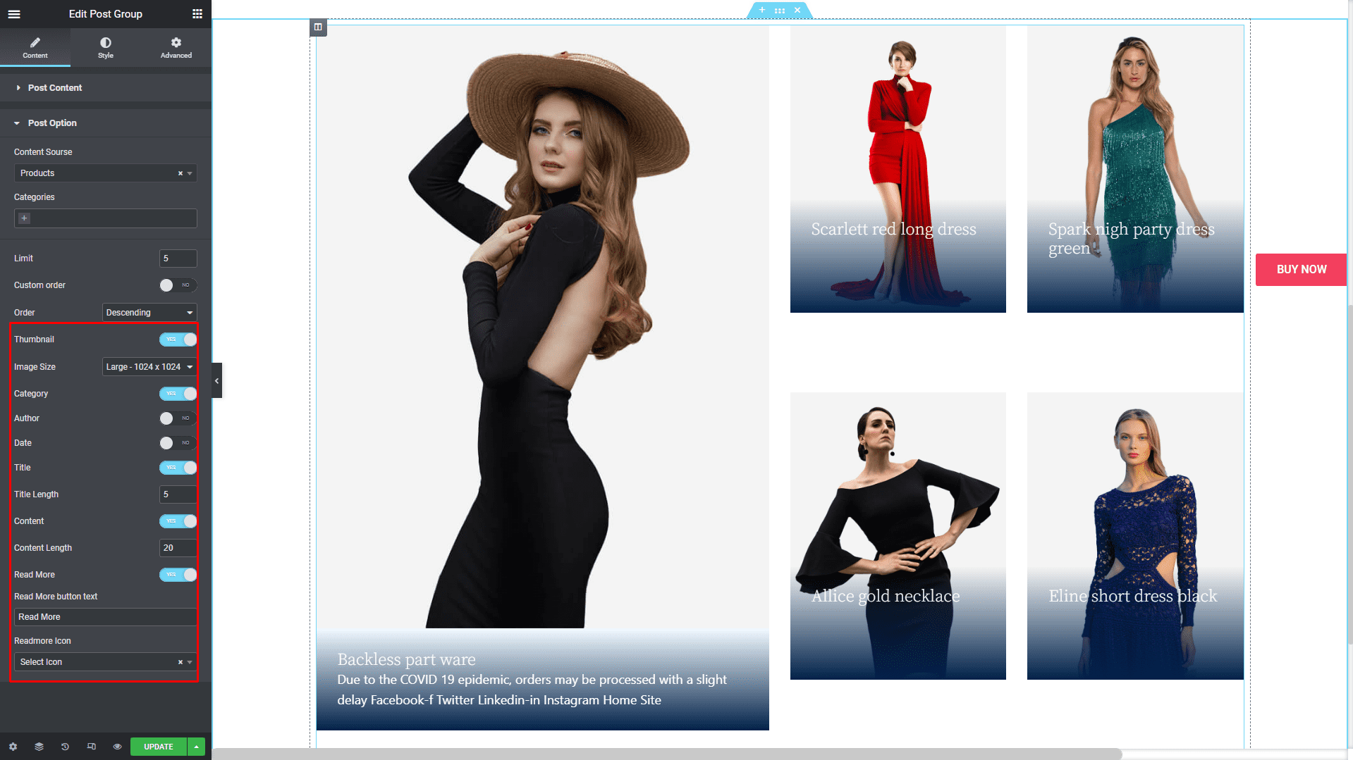The image size is (1353, 760).
Task: Open the Order dropdown set to Descending
Action: (x=149, y=313)
